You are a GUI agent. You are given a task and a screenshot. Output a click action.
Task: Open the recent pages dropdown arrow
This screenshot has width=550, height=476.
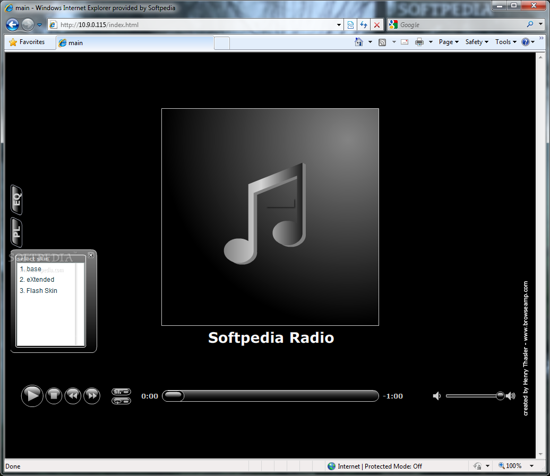(x=39, y=25)
